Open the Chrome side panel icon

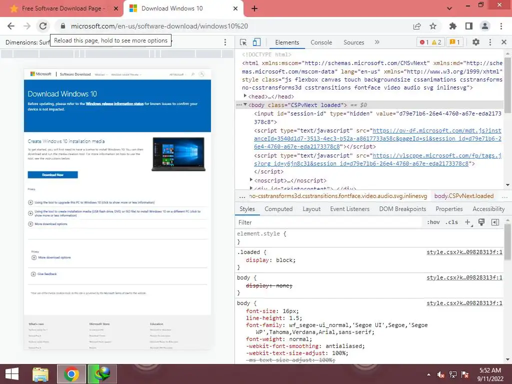pyautogui.click(x=469, y=26)
